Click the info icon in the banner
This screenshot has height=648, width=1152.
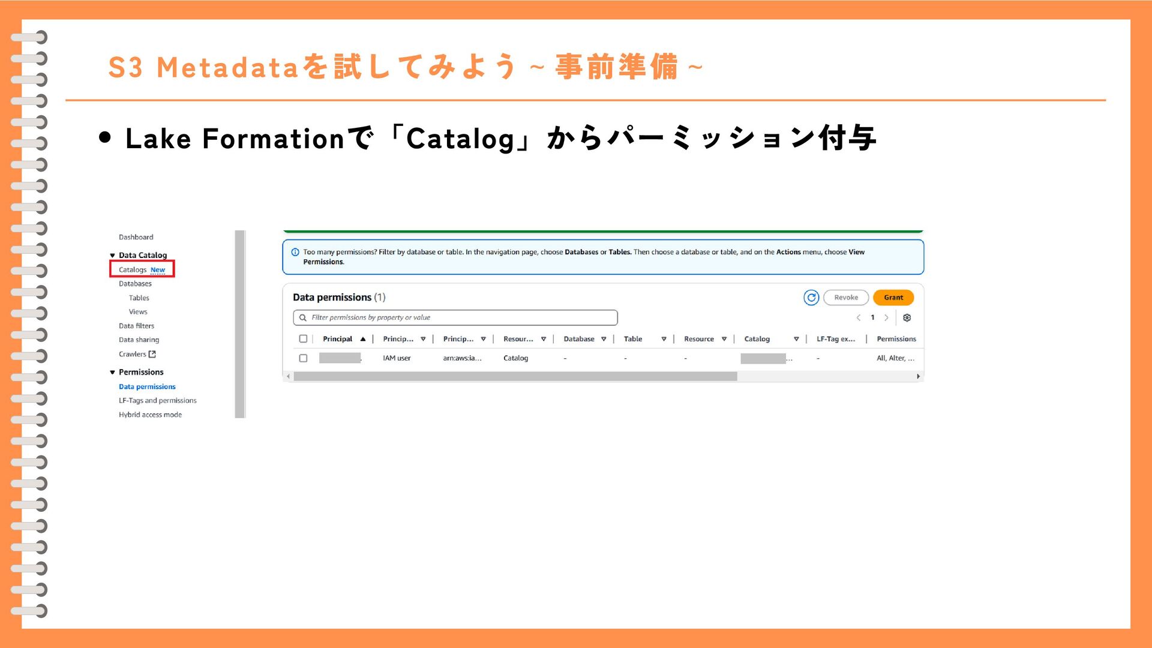(295, 252)
